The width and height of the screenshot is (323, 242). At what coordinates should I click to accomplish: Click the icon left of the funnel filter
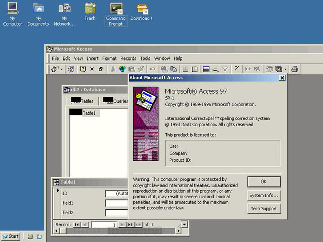coord(216,70)
